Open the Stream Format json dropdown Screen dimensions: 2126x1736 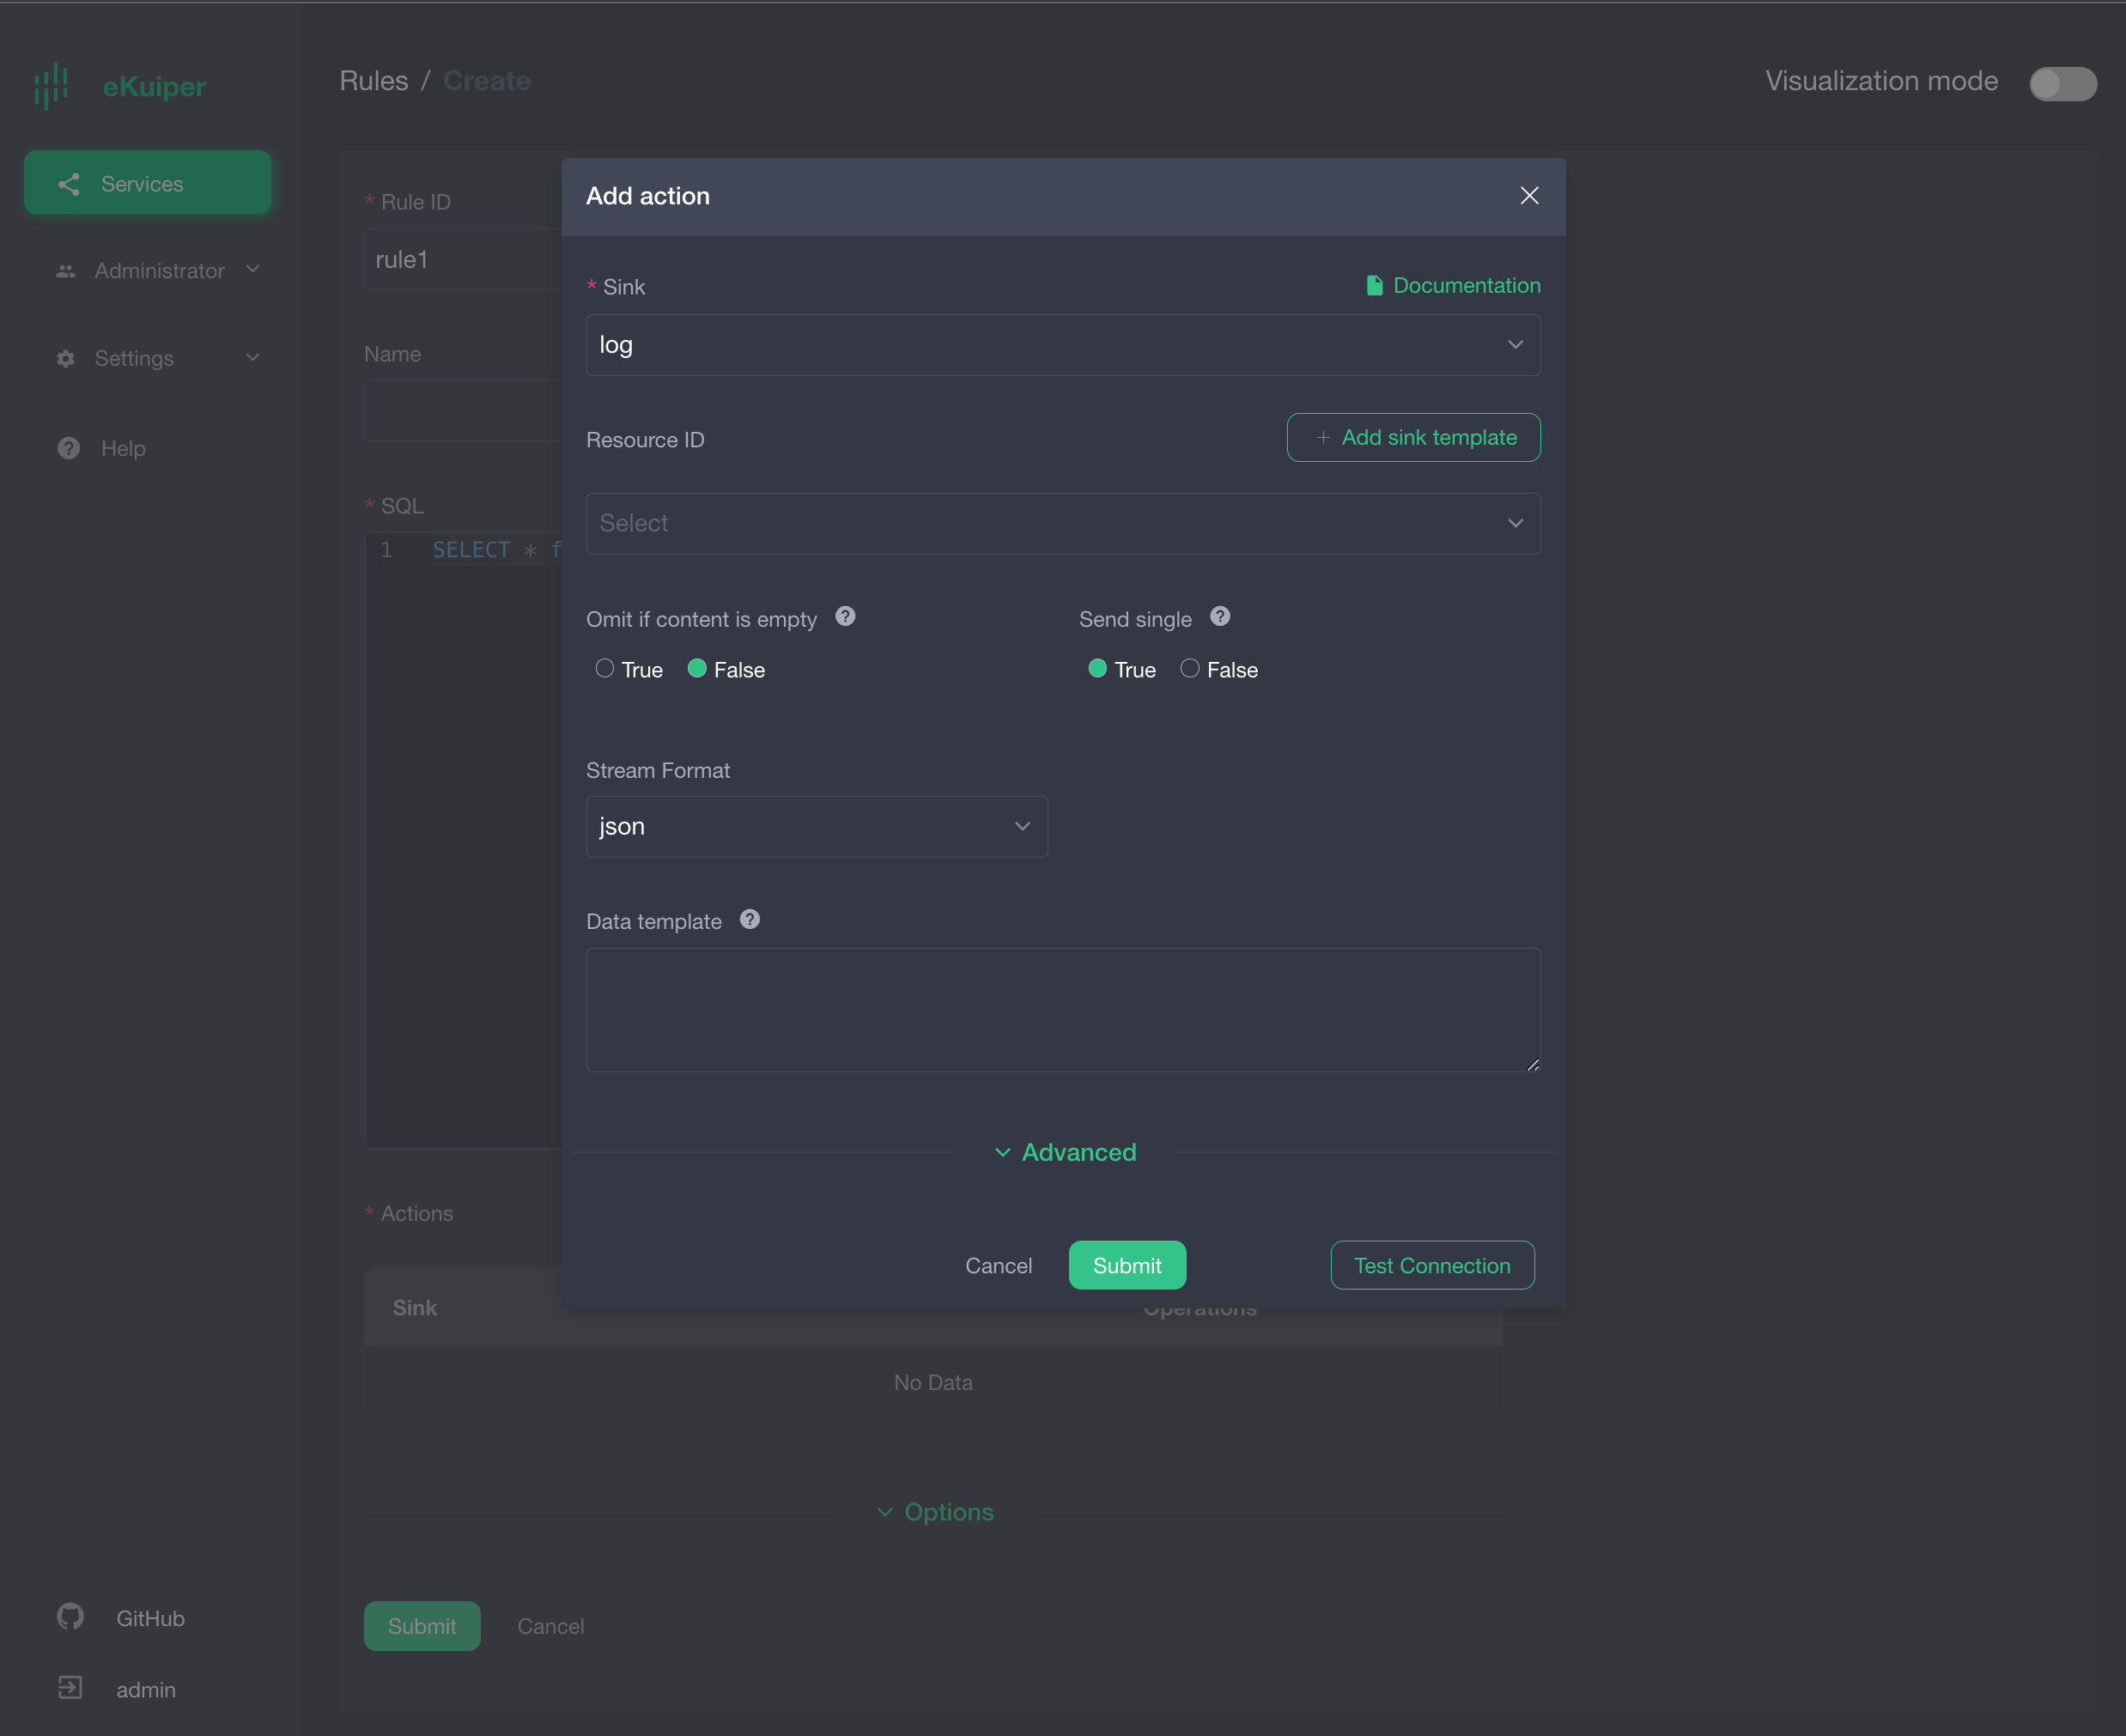point(816,827)
